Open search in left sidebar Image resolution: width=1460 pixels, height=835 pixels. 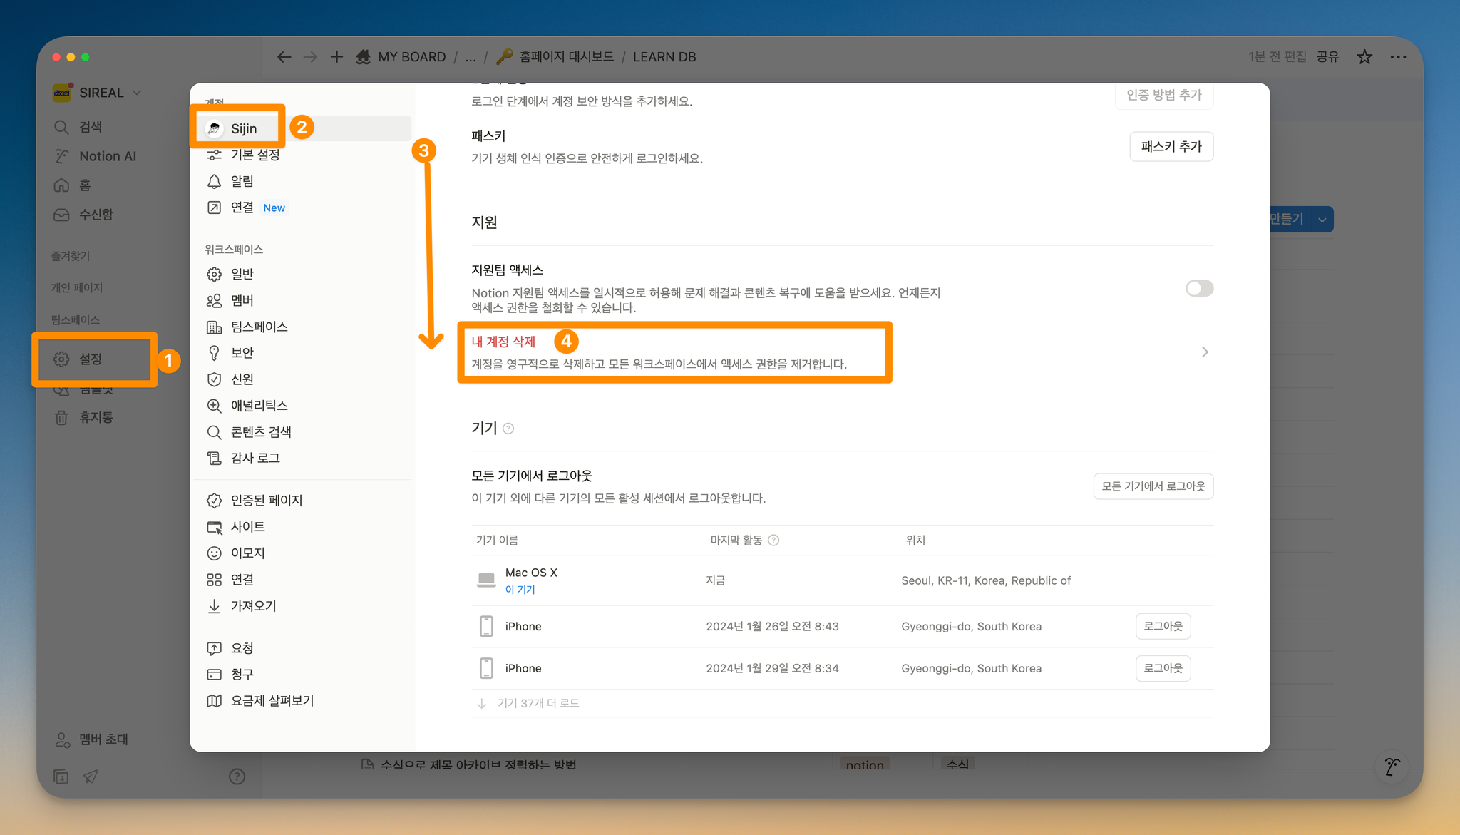79,127
